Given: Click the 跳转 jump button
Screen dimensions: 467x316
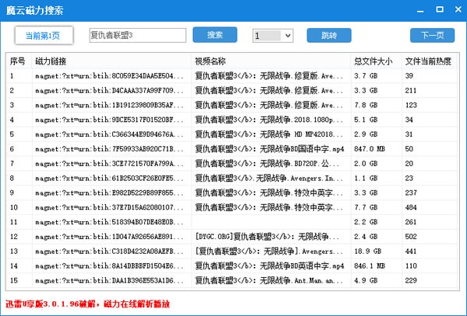Looking at the screenshot, I should (x=328, y=36).
